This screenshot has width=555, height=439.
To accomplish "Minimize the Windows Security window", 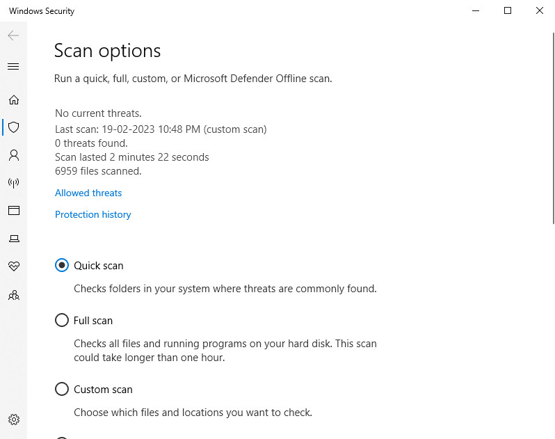I will (476, 10).
